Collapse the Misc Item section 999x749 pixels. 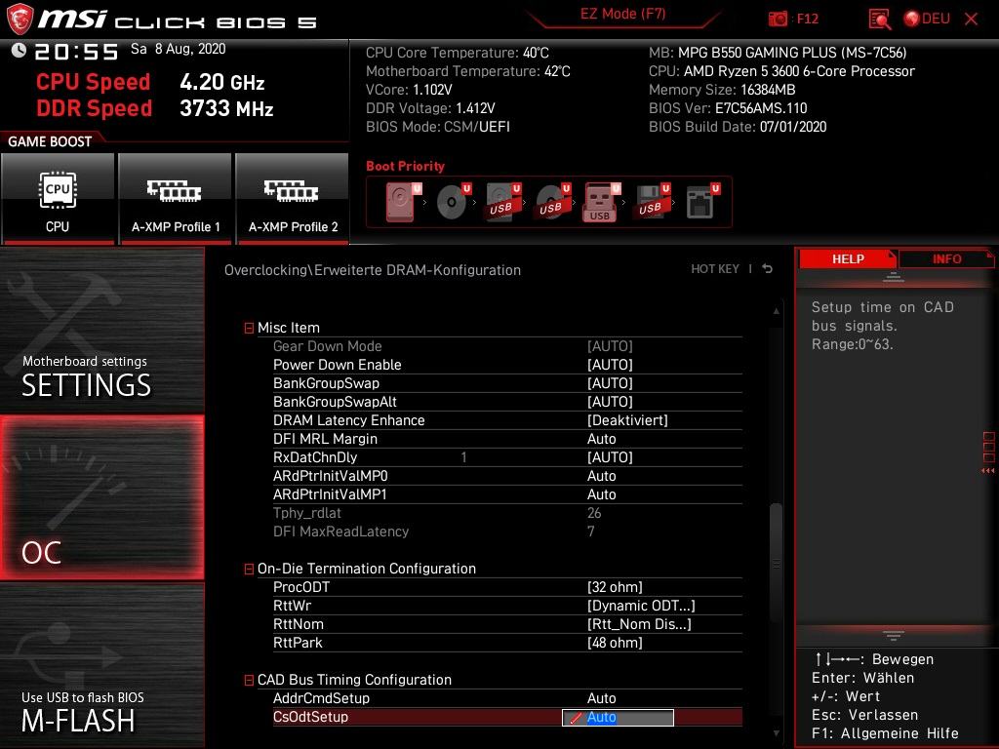[x=249, y=328]
